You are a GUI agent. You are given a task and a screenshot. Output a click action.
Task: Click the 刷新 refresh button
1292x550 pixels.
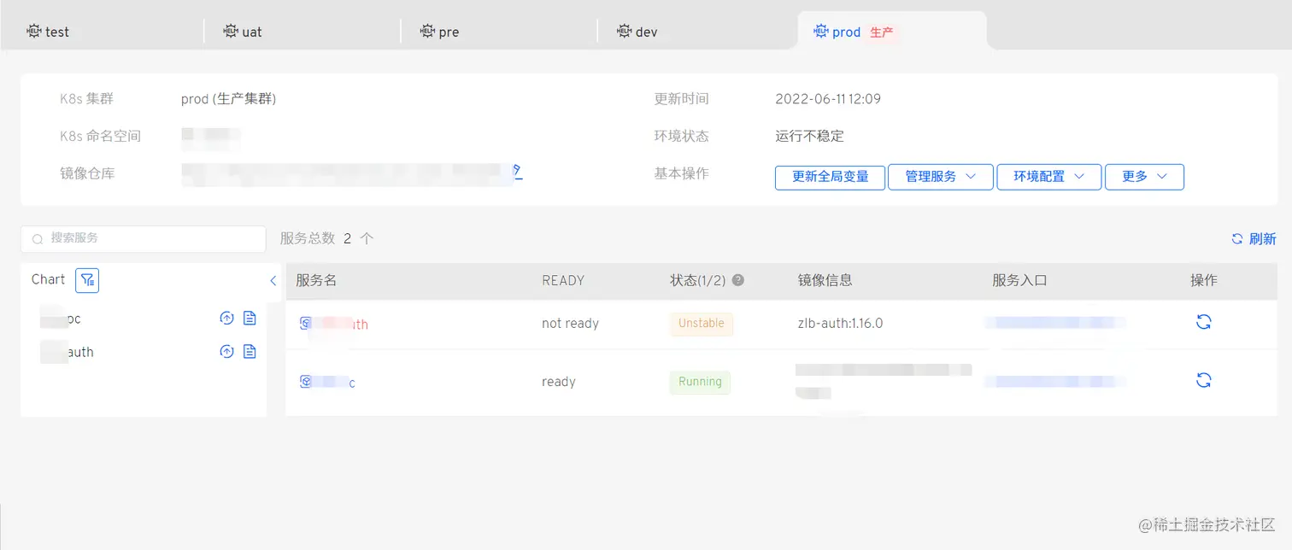click(x=1254, y=239)
